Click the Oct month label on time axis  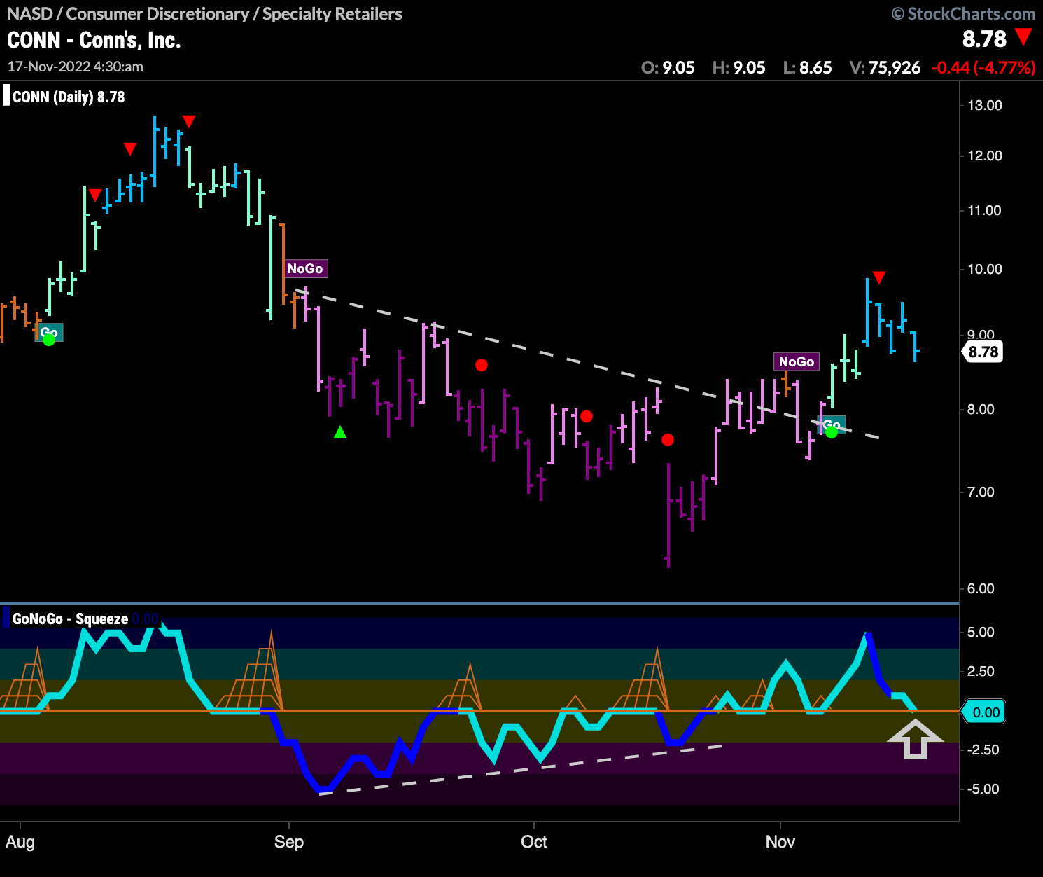534,842
